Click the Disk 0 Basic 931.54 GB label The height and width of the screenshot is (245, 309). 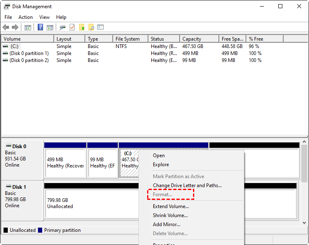click(x=22, y=160)
